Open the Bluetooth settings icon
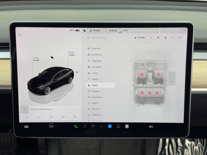 coord(110,126)
